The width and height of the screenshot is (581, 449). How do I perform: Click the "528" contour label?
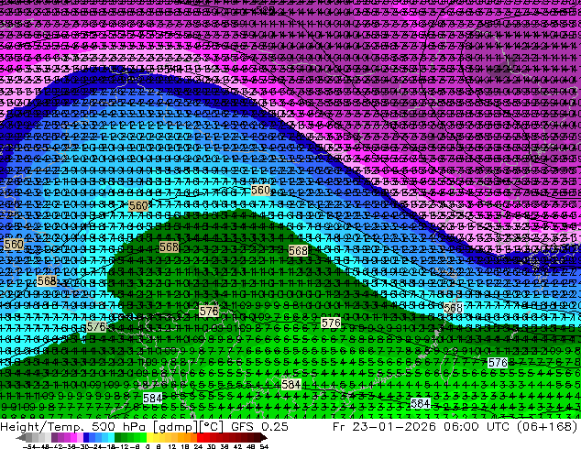(x=266, y=10)
